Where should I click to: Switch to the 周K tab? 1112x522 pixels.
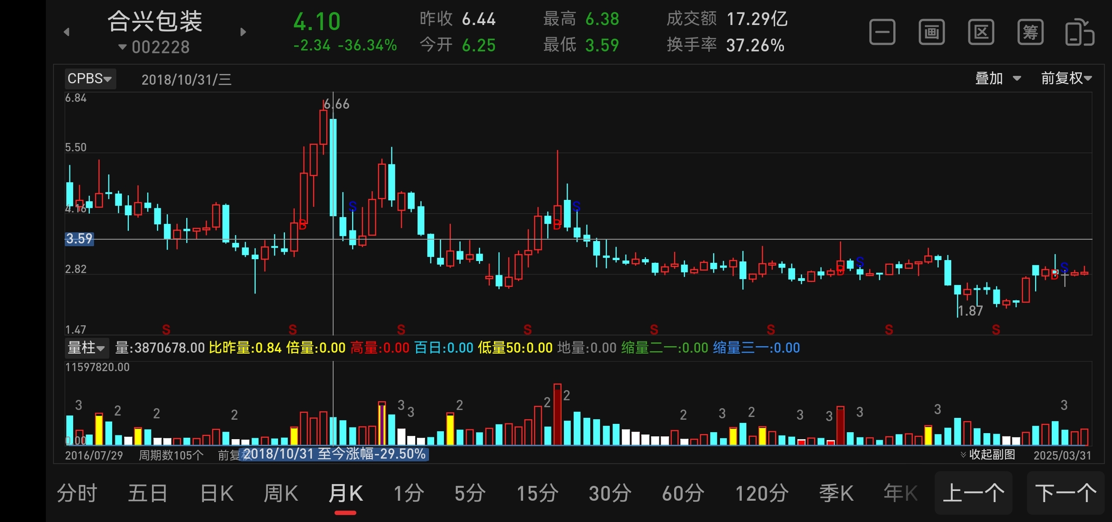click(x=281, y=493)
